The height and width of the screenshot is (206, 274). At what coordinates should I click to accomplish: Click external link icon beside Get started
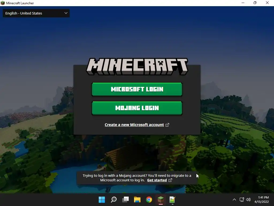[170, 180]
